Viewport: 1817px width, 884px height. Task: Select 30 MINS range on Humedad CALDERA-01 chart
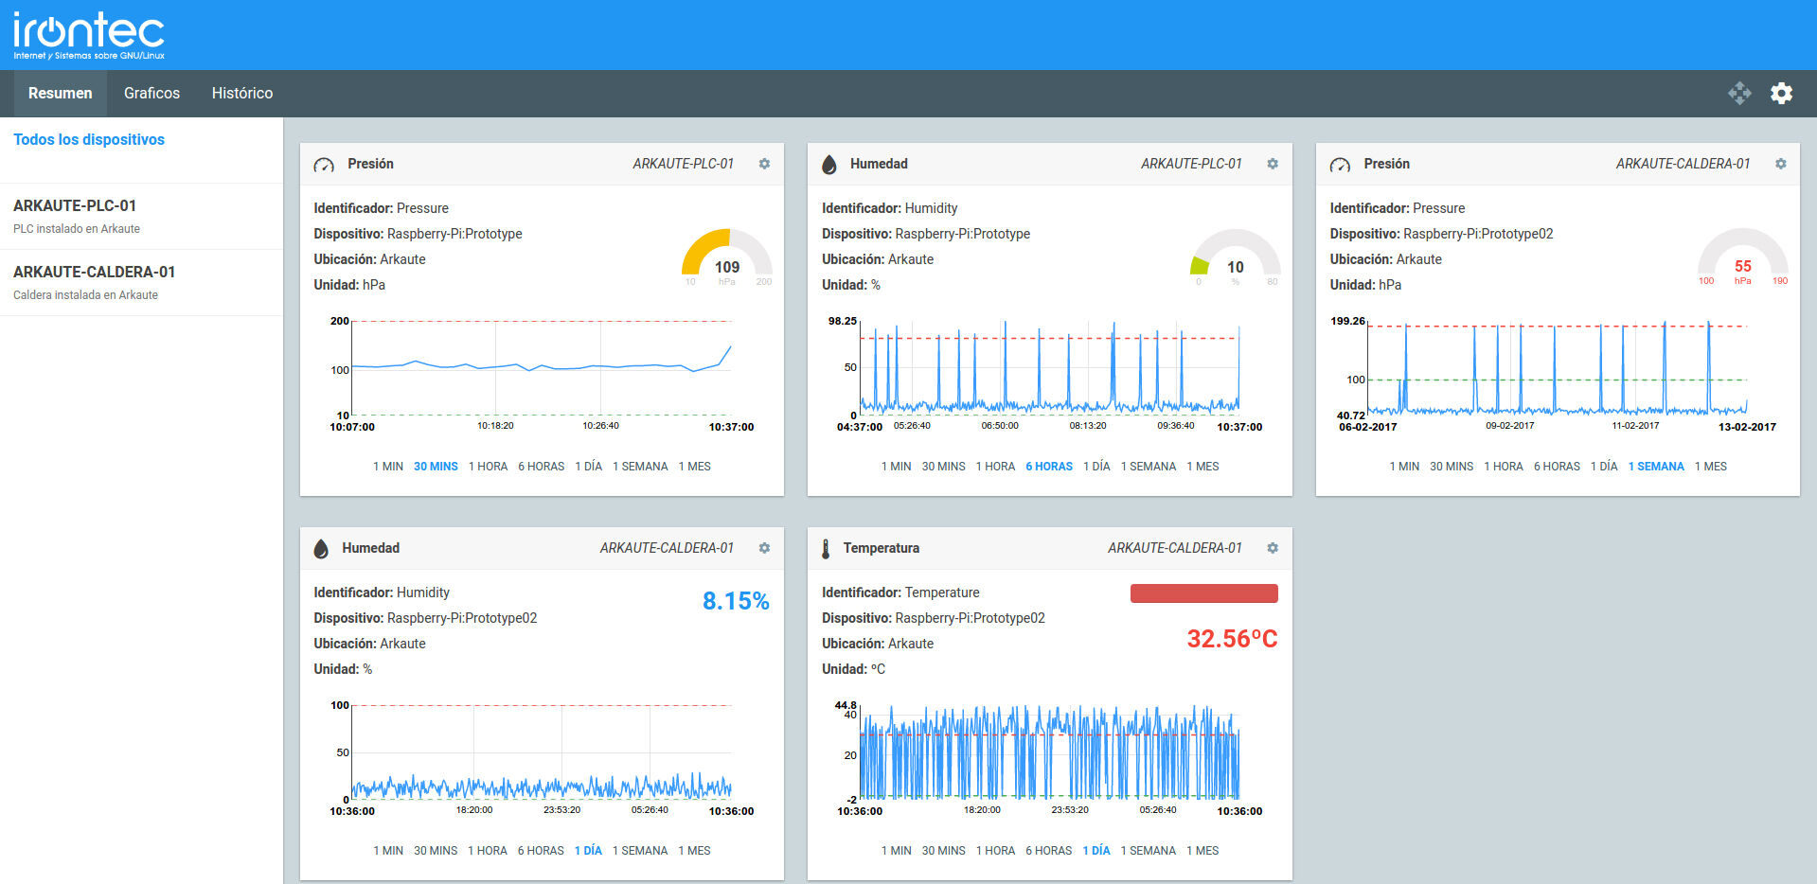[436, 851]
